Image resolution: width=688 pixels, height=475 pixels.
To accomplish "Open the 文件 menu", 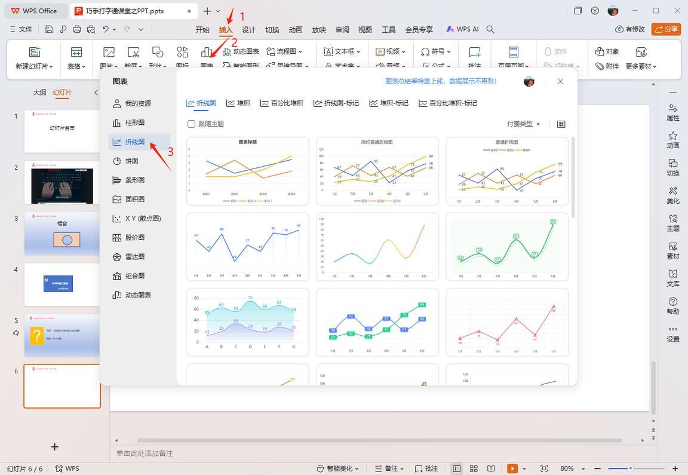I will point(21,29).
